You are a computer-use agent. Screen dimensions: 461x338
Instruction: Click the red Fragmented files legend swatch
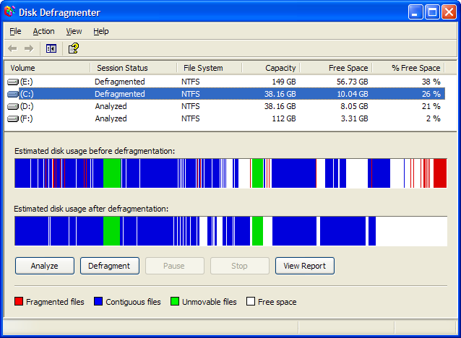(19, 301)
